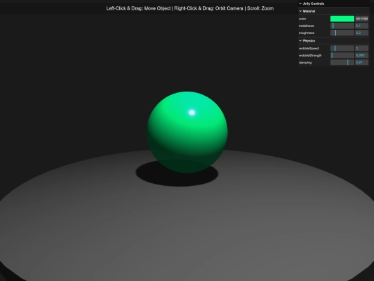Screen dimensions: 374x281
Task: Click the wobbleStrength value field
Action: click(x=362, y=56)
